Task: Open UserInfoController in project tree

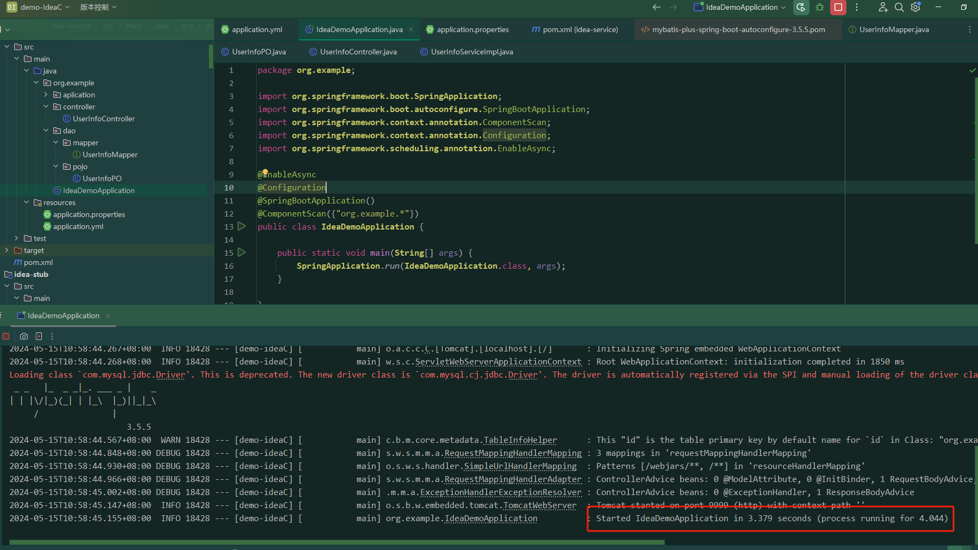Action: tap(104, 119)
